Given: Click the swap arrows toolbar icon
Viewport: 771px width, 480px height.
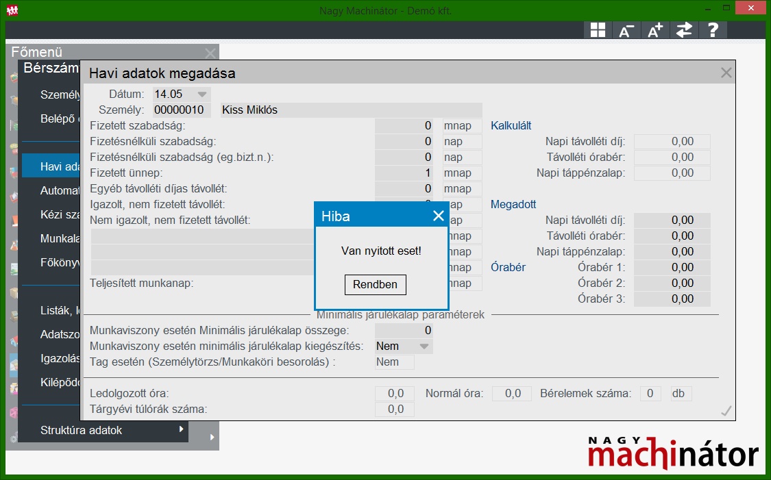Looking at the screenshot, I should pos(684,30).
